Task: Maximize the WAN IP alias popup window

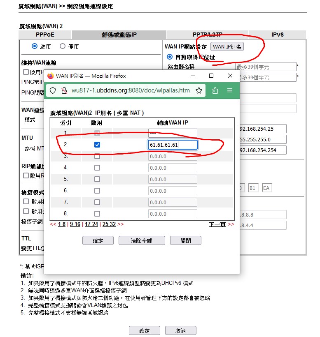Action: [x=211, y=76]
